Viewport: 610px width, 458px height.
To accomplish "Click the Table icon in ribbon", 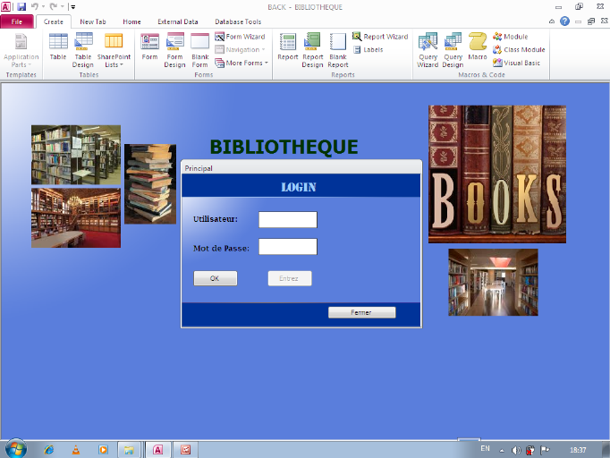I will (58, 47).
